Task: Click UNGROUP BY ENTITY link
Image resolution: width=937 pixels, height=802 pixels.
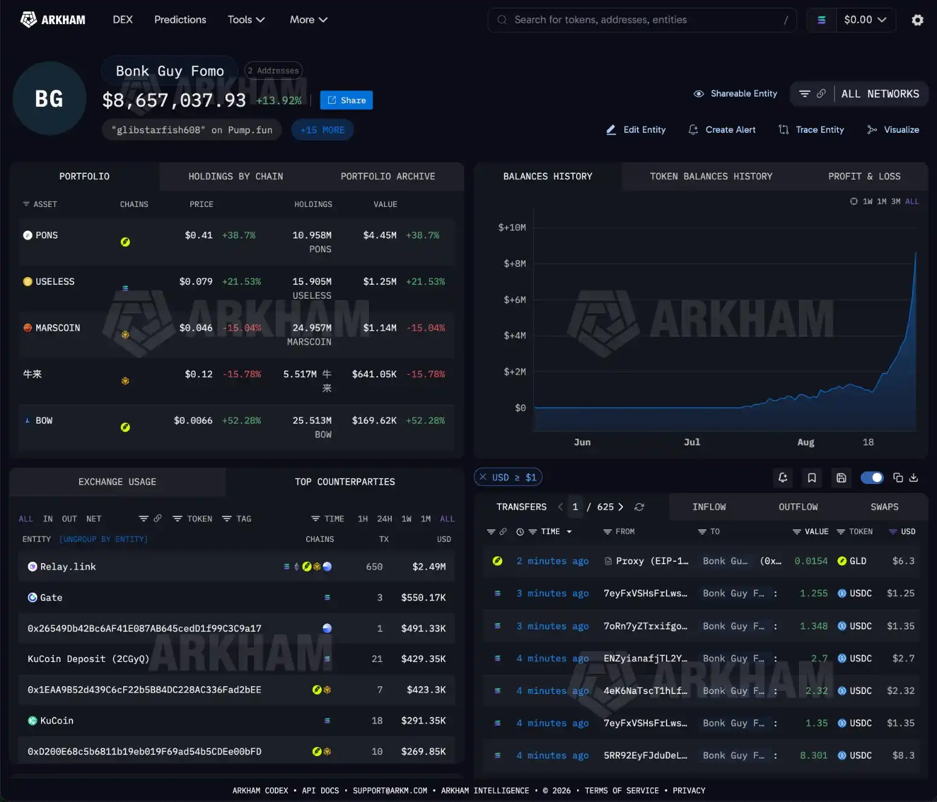Action: pos(103,539)
